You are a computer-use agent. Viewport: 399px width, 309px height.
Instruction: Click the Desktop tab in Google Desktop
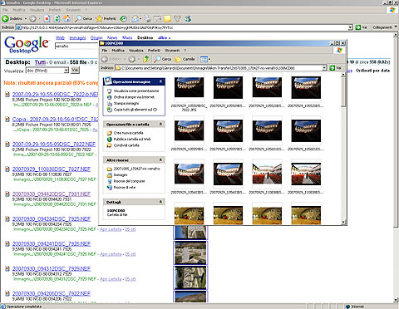(145, 37)
